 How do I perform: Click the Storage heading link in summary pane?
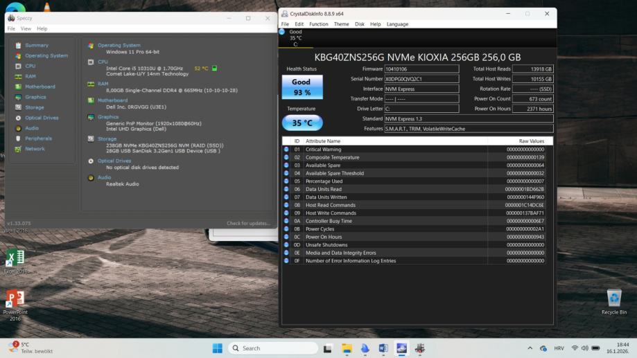tap(107, 138)
